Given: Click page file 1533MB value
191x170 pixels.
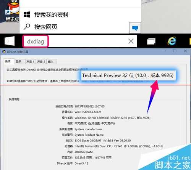Looking at the screenshot, I should coord(93,157).
